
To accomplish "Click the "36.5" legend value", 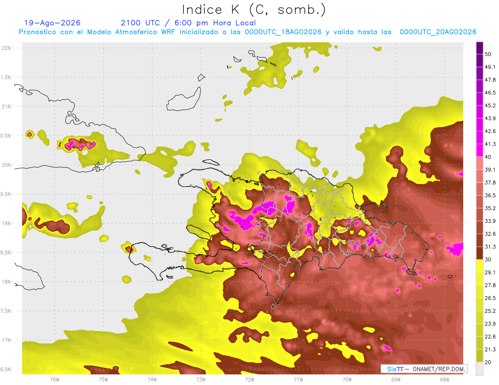I will coord(490,195).
